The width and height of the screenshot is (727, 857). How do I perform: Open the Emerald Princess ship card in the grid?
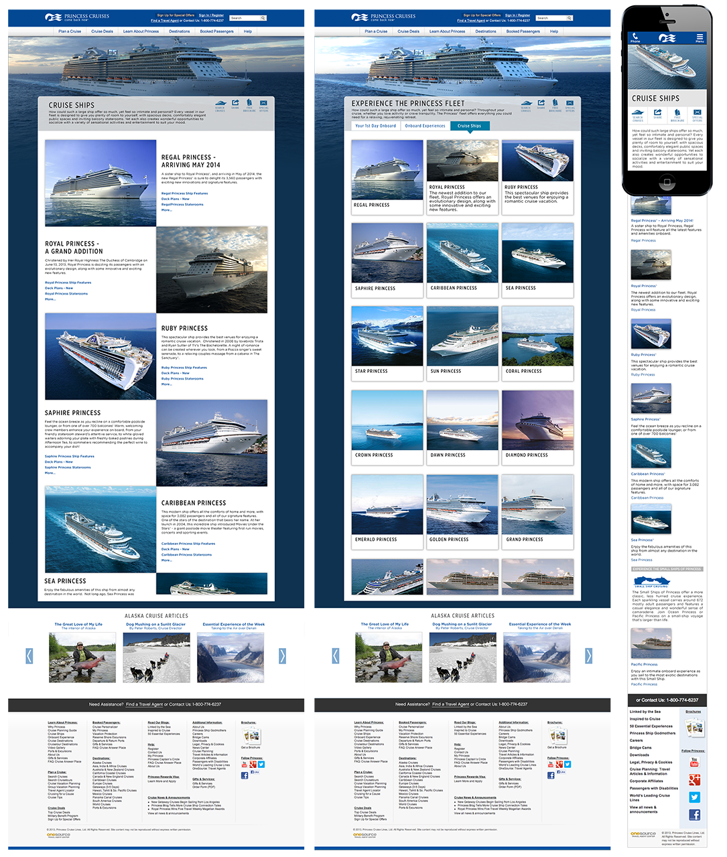click(x=387, y=512)
